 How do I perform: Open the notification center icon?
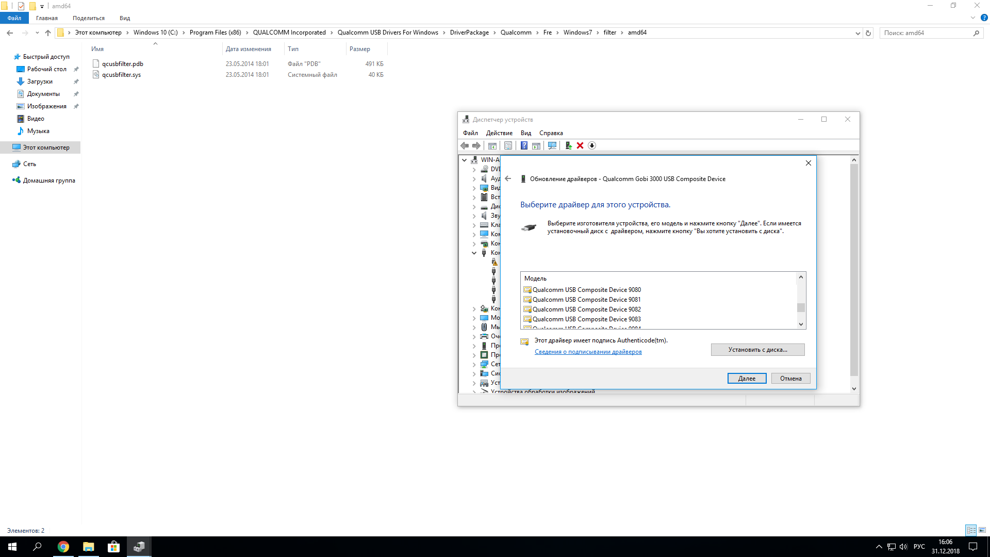973,547
